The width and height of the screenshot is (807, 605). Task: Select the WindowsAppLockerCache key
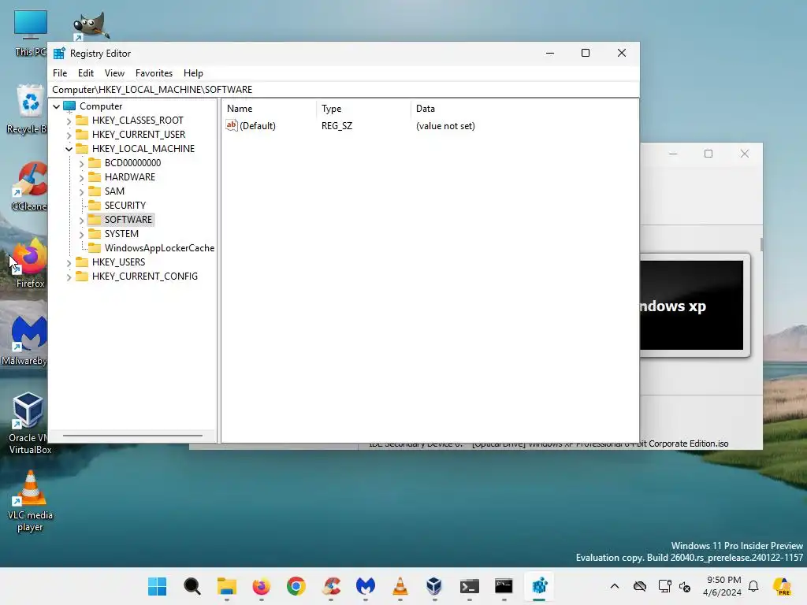[159, 248]
